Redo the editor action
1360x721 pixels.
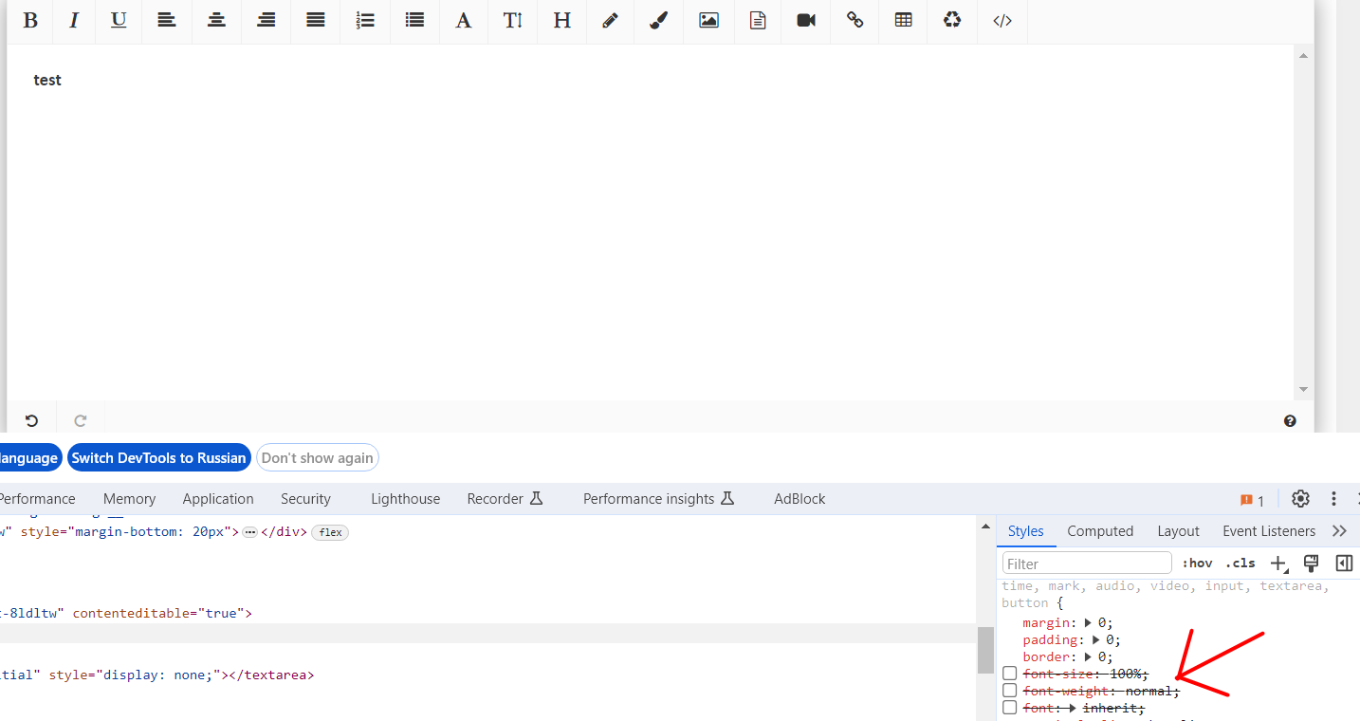click(x=81, y=420)
